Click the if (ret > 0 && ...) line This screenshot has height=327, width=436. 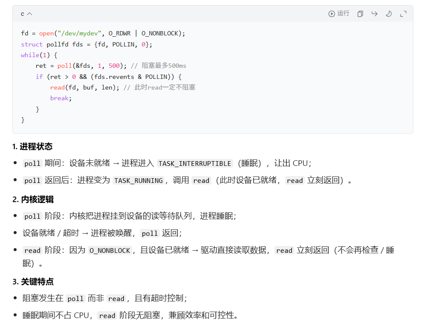(108, 77)
